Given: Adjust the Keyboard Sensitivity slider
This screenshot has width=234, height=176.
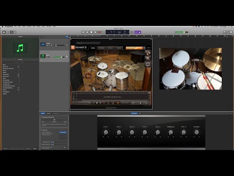Looking at the screenshot, I should pyautogui.click(x=54, y=120).
